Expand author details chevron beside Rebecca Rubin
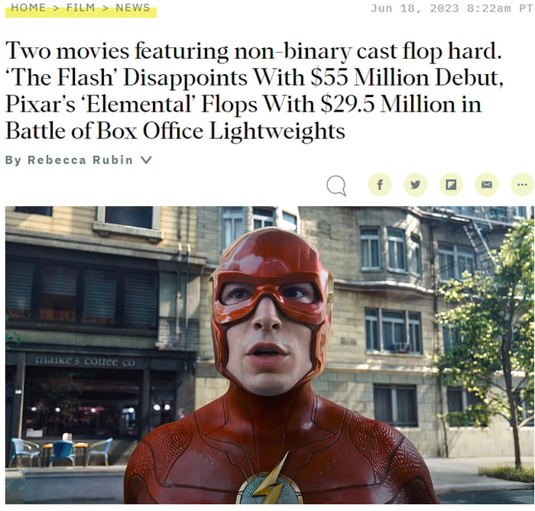The width and height of the screenshot is (535, 511). 146,160
